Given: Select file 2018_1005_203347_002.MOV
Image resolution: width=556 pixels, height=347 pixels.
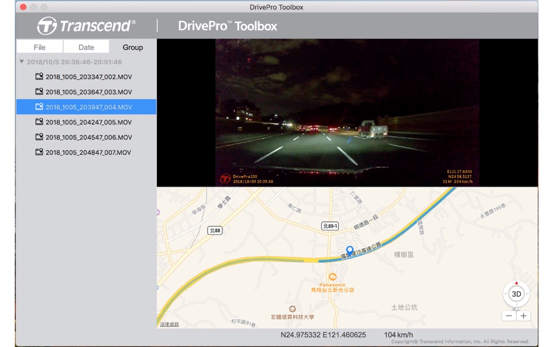Looking at the screenshot, I should click(86, 77).
